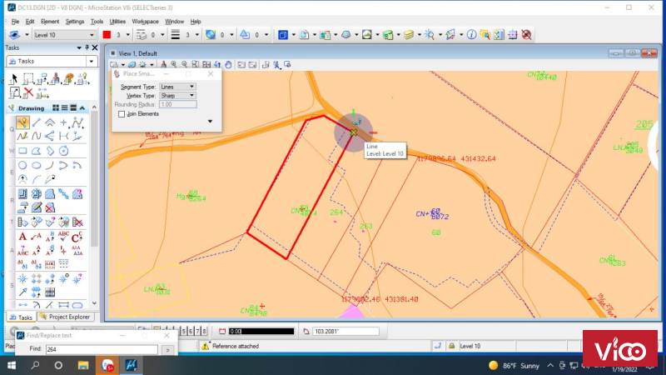Click the Zoom In view control
The image size is (666, 375).
174,65
